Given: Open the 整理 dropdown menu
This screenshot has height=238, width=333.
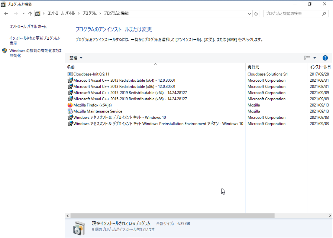Looking at the screenshot, I should click(76, 58).
